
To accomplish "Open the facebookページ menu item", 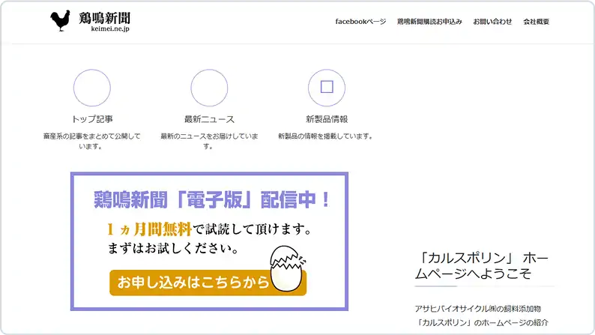I will point(360,22).
